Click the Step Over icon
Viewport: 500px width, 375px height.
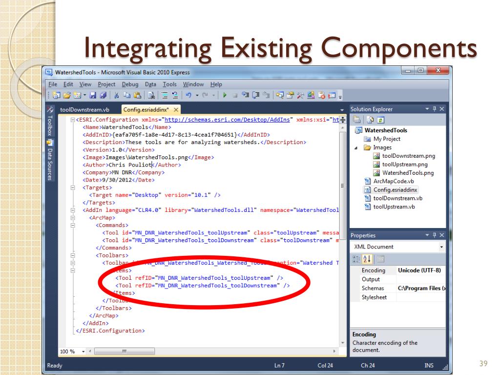(256, 95)
